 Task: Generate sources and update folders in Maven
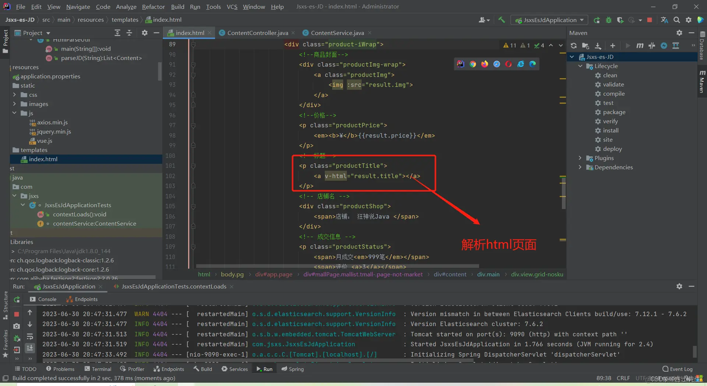[x=585, y=46]
